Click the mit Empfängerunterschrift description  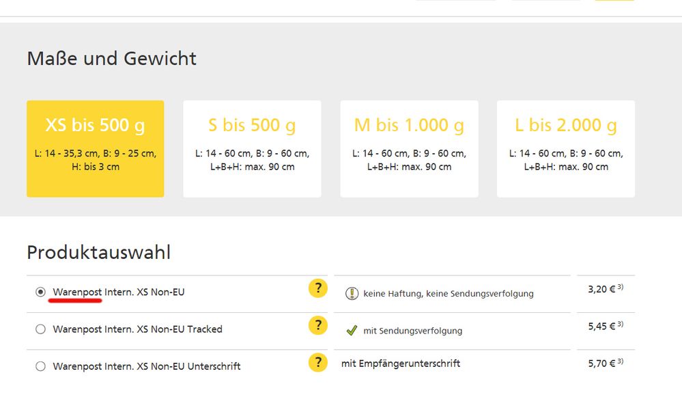click(x=401, y=364)
